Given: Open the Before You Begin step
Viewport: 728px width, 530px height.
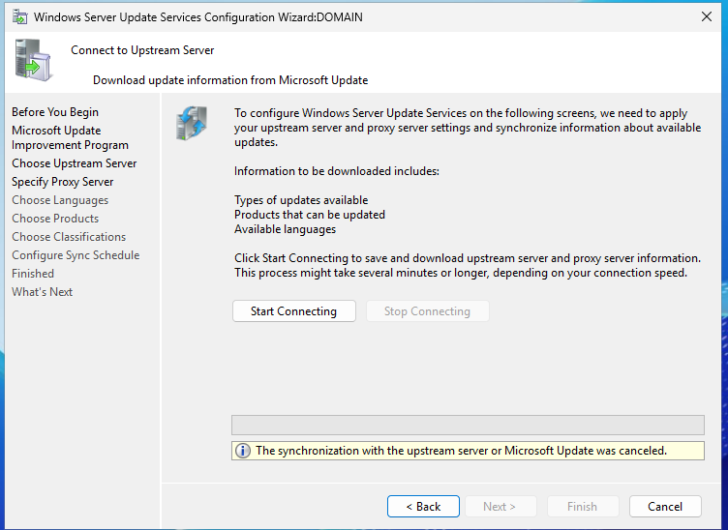Looking at the screenshot, I should pyautogui.click(x=55, y=112).
